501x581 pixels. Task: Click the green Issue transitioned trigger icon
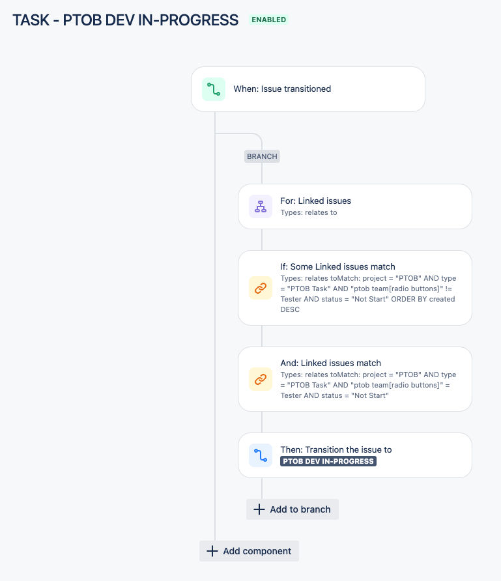click(214, 89)
